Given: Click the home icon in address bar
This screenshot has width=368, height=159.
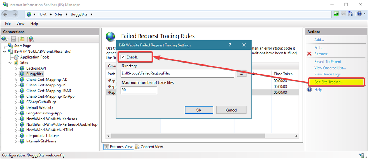Looking at the screenshot, I should click(350, 14).
